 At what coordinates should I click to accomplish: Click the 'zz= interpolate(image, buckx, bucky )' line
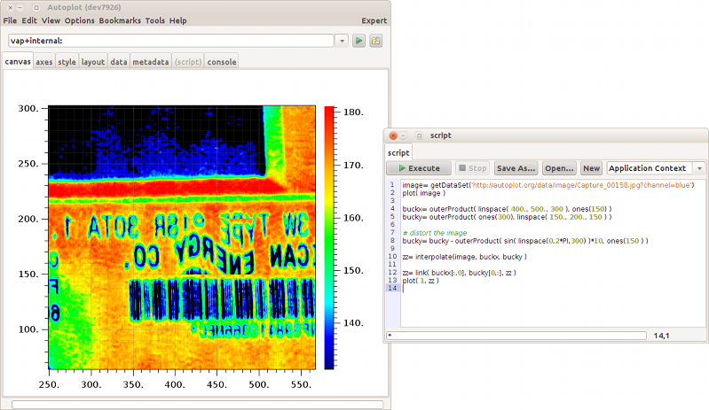[464, 257]
